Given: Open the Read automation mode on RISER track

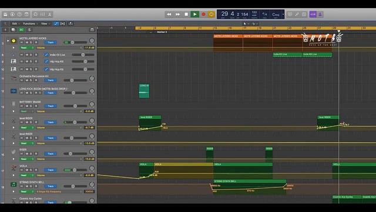Looking at the screenshot, I should pos(27,159).
